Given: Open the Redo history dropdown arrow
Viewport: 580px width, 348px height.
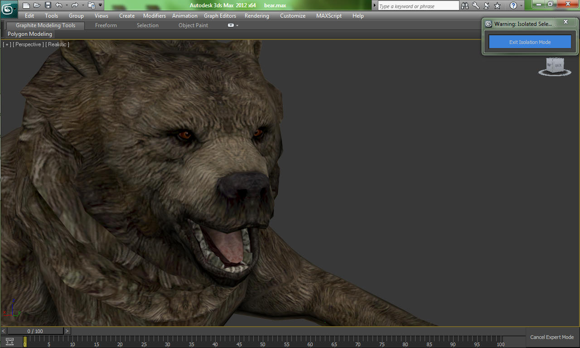Looking at the screenshot, I should [x=83, y=5].
